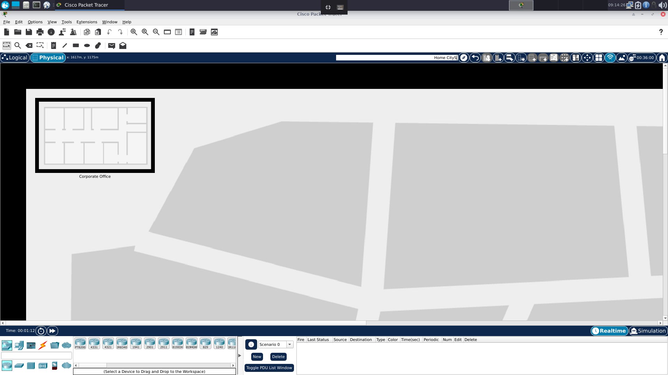Open the Extensions menu
This screenshot has height=375, width=668.
click(87, 22)
